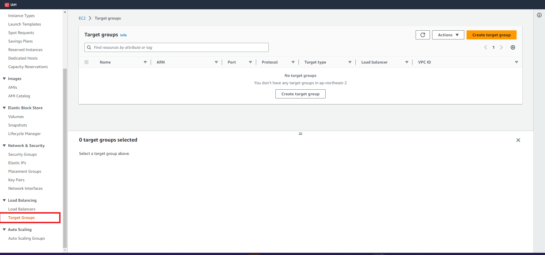Collapse the Network & Security section
545x255 pixels.
pos(4,146)
